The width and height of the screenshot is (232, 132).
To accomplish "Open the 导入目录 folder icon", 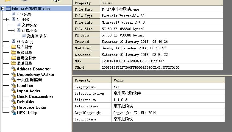I will point(13,47).
